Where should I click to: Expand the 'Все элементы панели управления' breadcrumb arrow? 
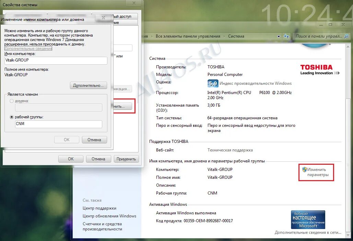[225, 36]
